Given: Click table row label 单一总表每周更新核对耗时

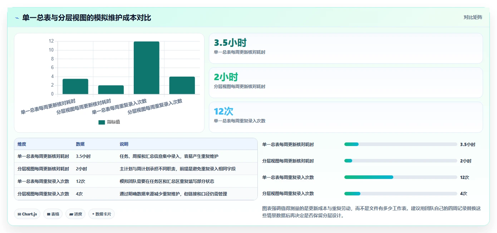Looking at the screenshot, I should pyautogui.click(x=43, y=156).
